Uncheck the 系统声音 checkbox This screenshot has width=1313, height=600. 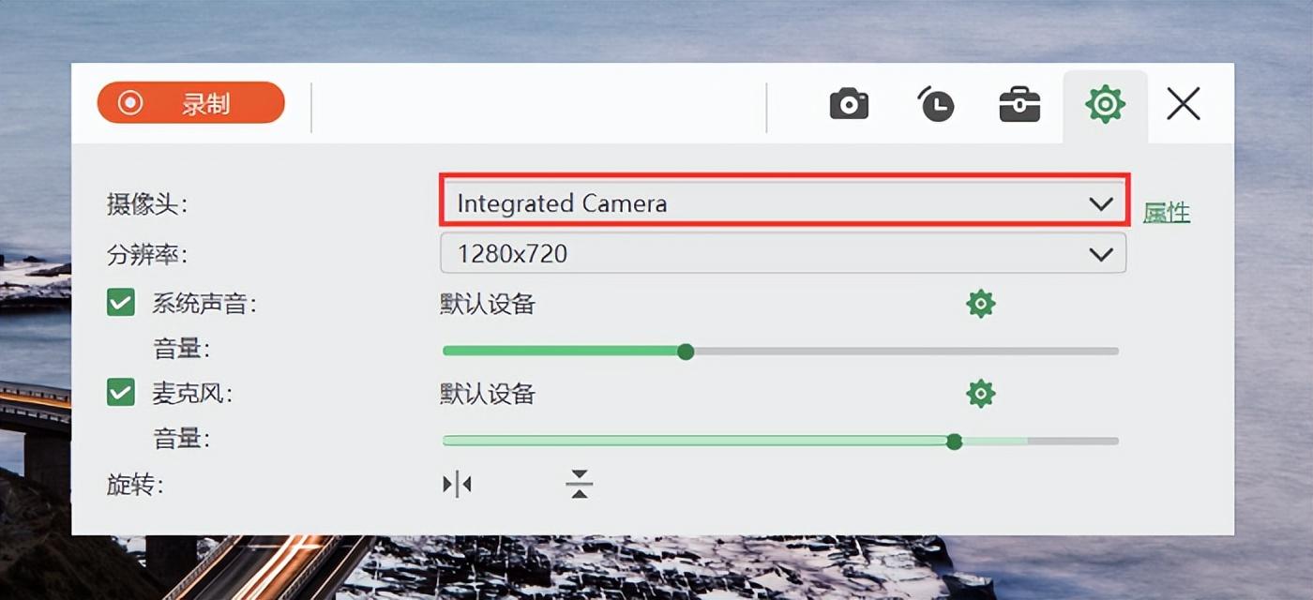coord(121,303)
